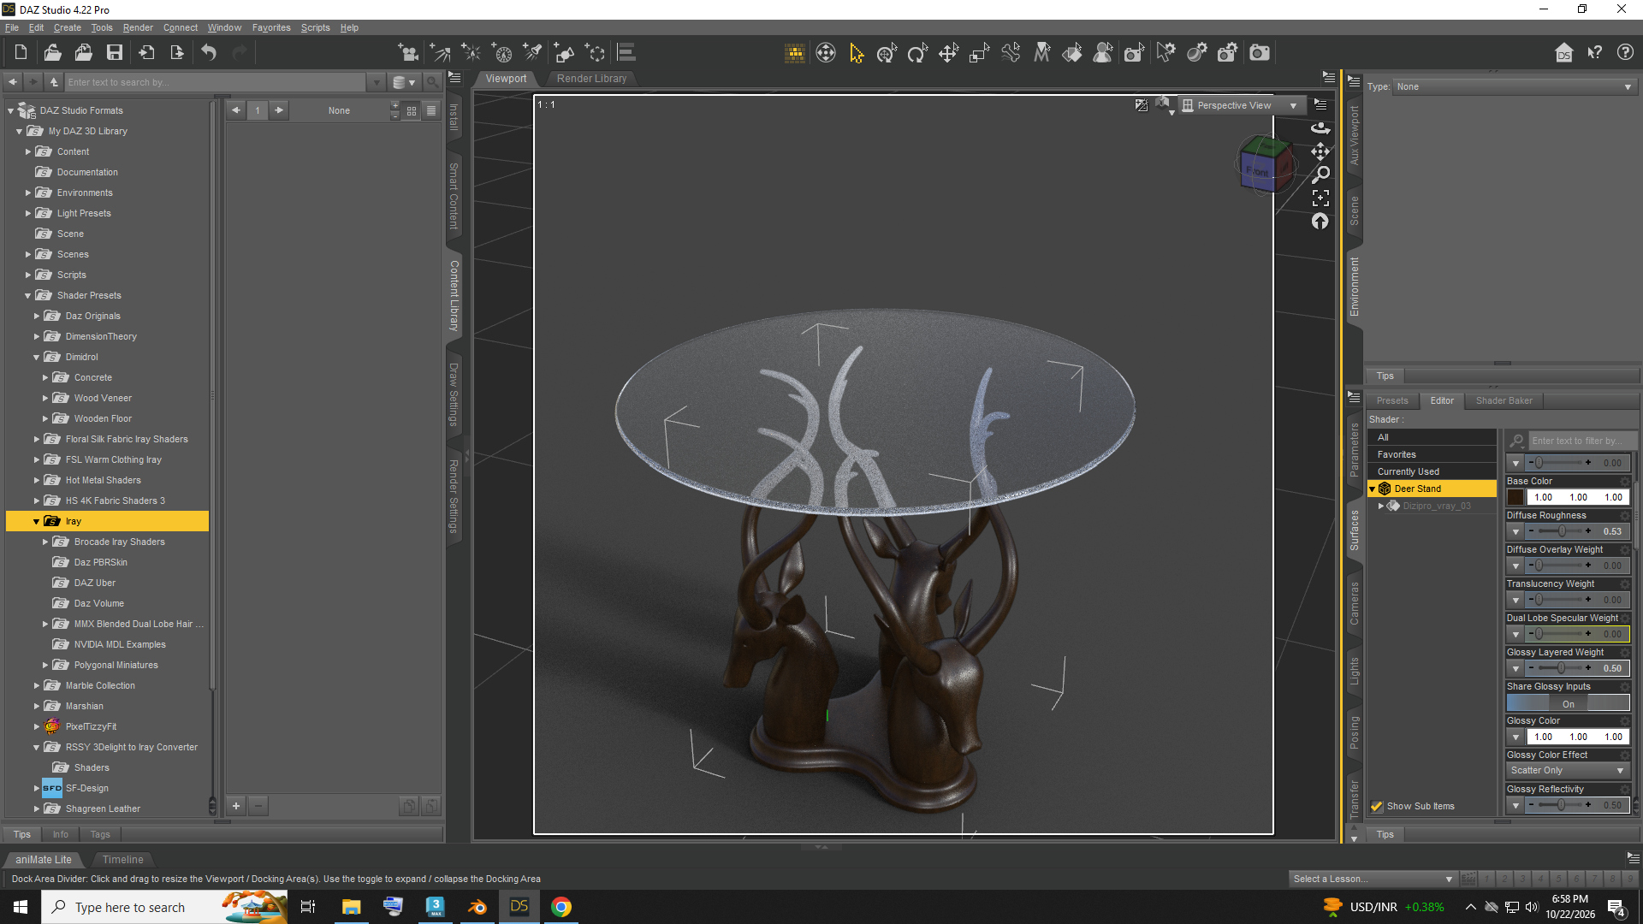
Task: Click the Render camera icon
Action: [x=1260, y=53]
